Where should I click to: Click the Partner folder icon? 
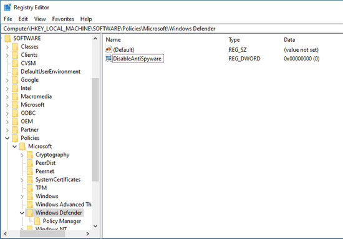pos(15,130)
